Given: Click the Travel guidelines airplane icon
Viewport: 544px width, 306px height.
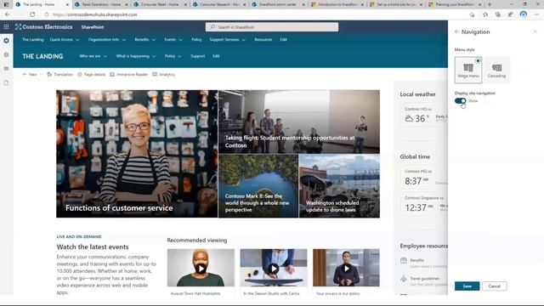Looking at the screenshot, I should coord(404,279).
